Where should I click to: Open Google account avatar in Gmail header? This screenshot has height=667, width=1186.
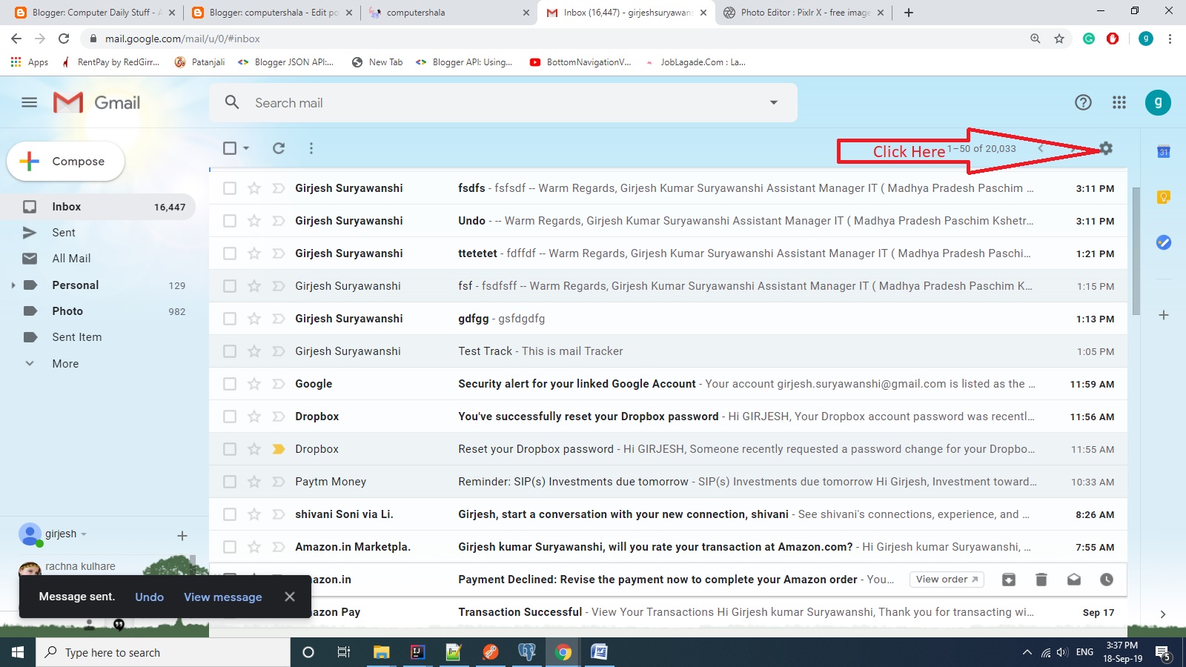pos(1158,102)
